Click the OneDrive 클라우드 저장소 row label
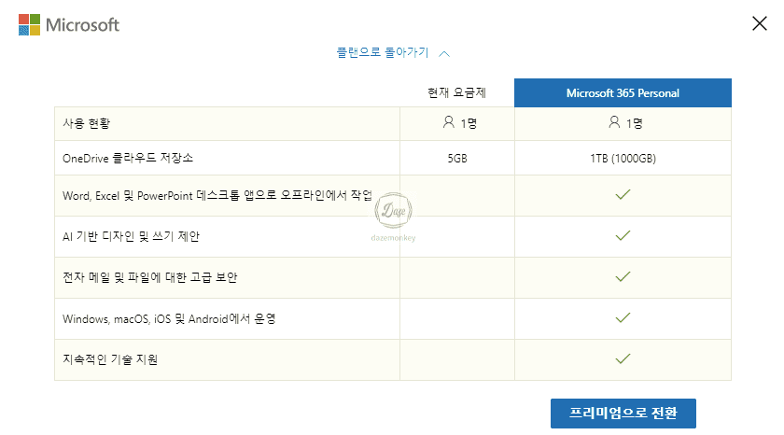Image resolution: width=784 pixels, height=435 pixels. (x=128, y=159)
